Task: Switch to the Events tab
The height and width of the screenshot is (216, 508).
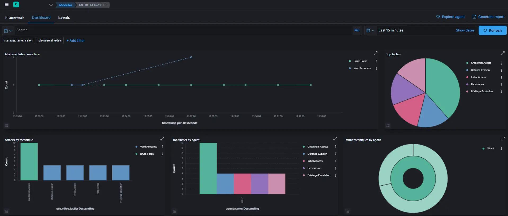Action: click(64, 17)
